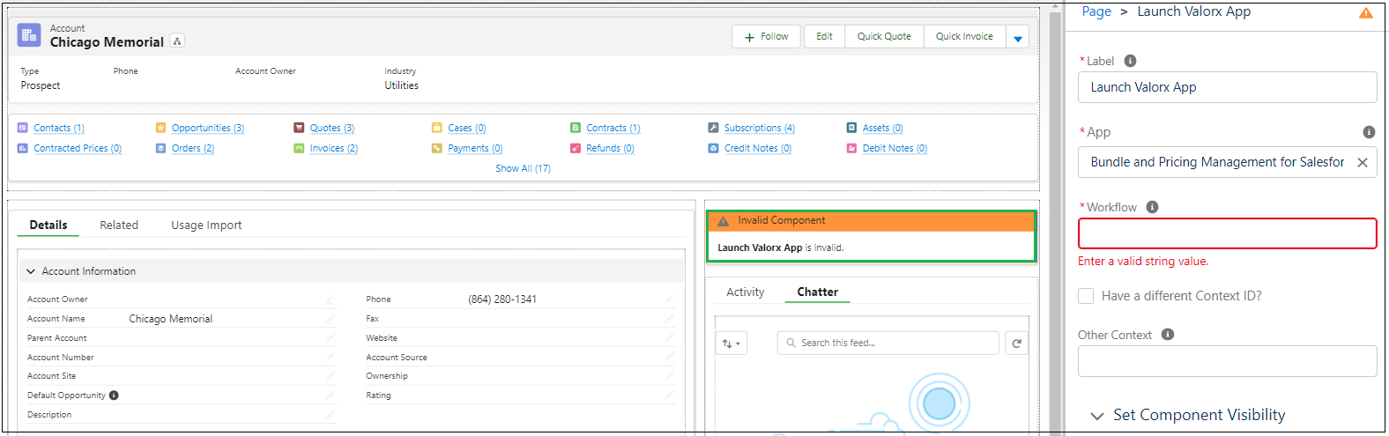Collapse the Account Information section

pos(31,271)
